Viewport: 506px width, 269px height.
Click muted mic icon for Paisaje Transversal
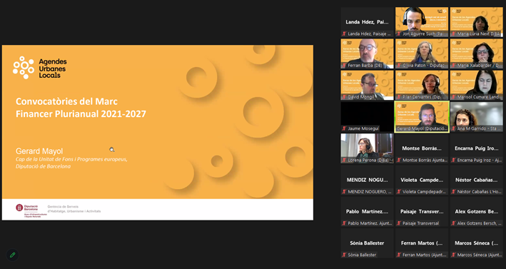point(399,223)
